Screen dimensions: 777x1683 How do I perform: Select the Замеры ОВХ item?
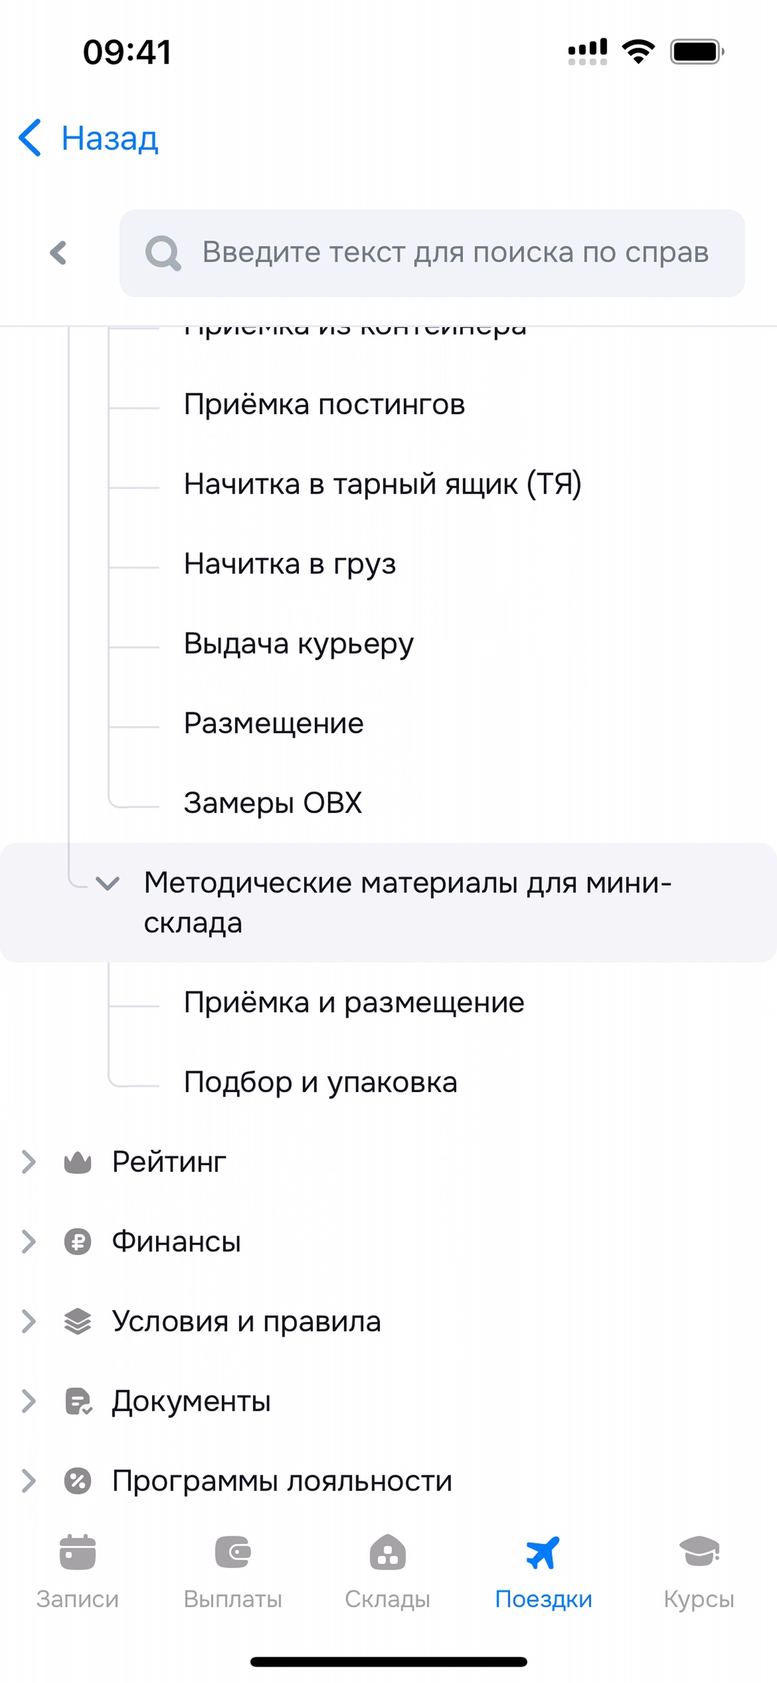(273, 803)
